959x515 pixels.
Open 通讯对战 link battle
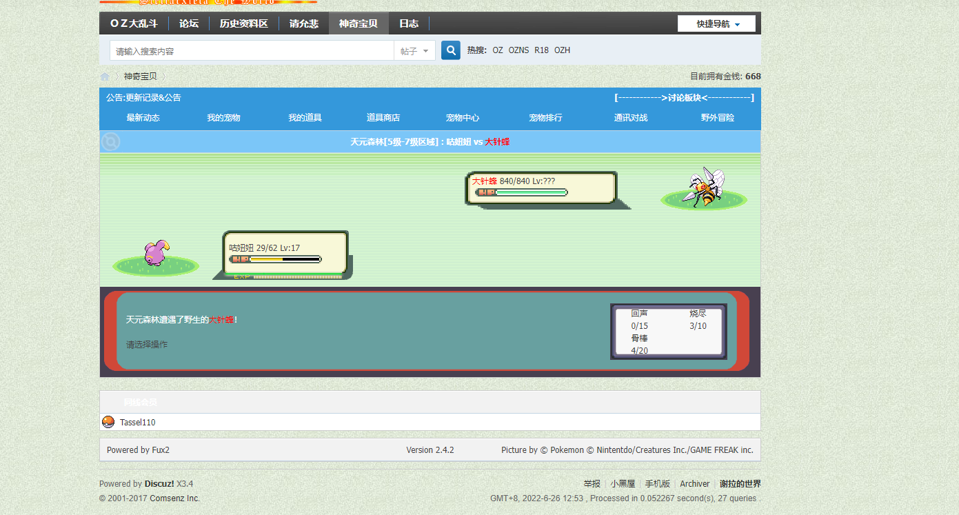[631, 118]
